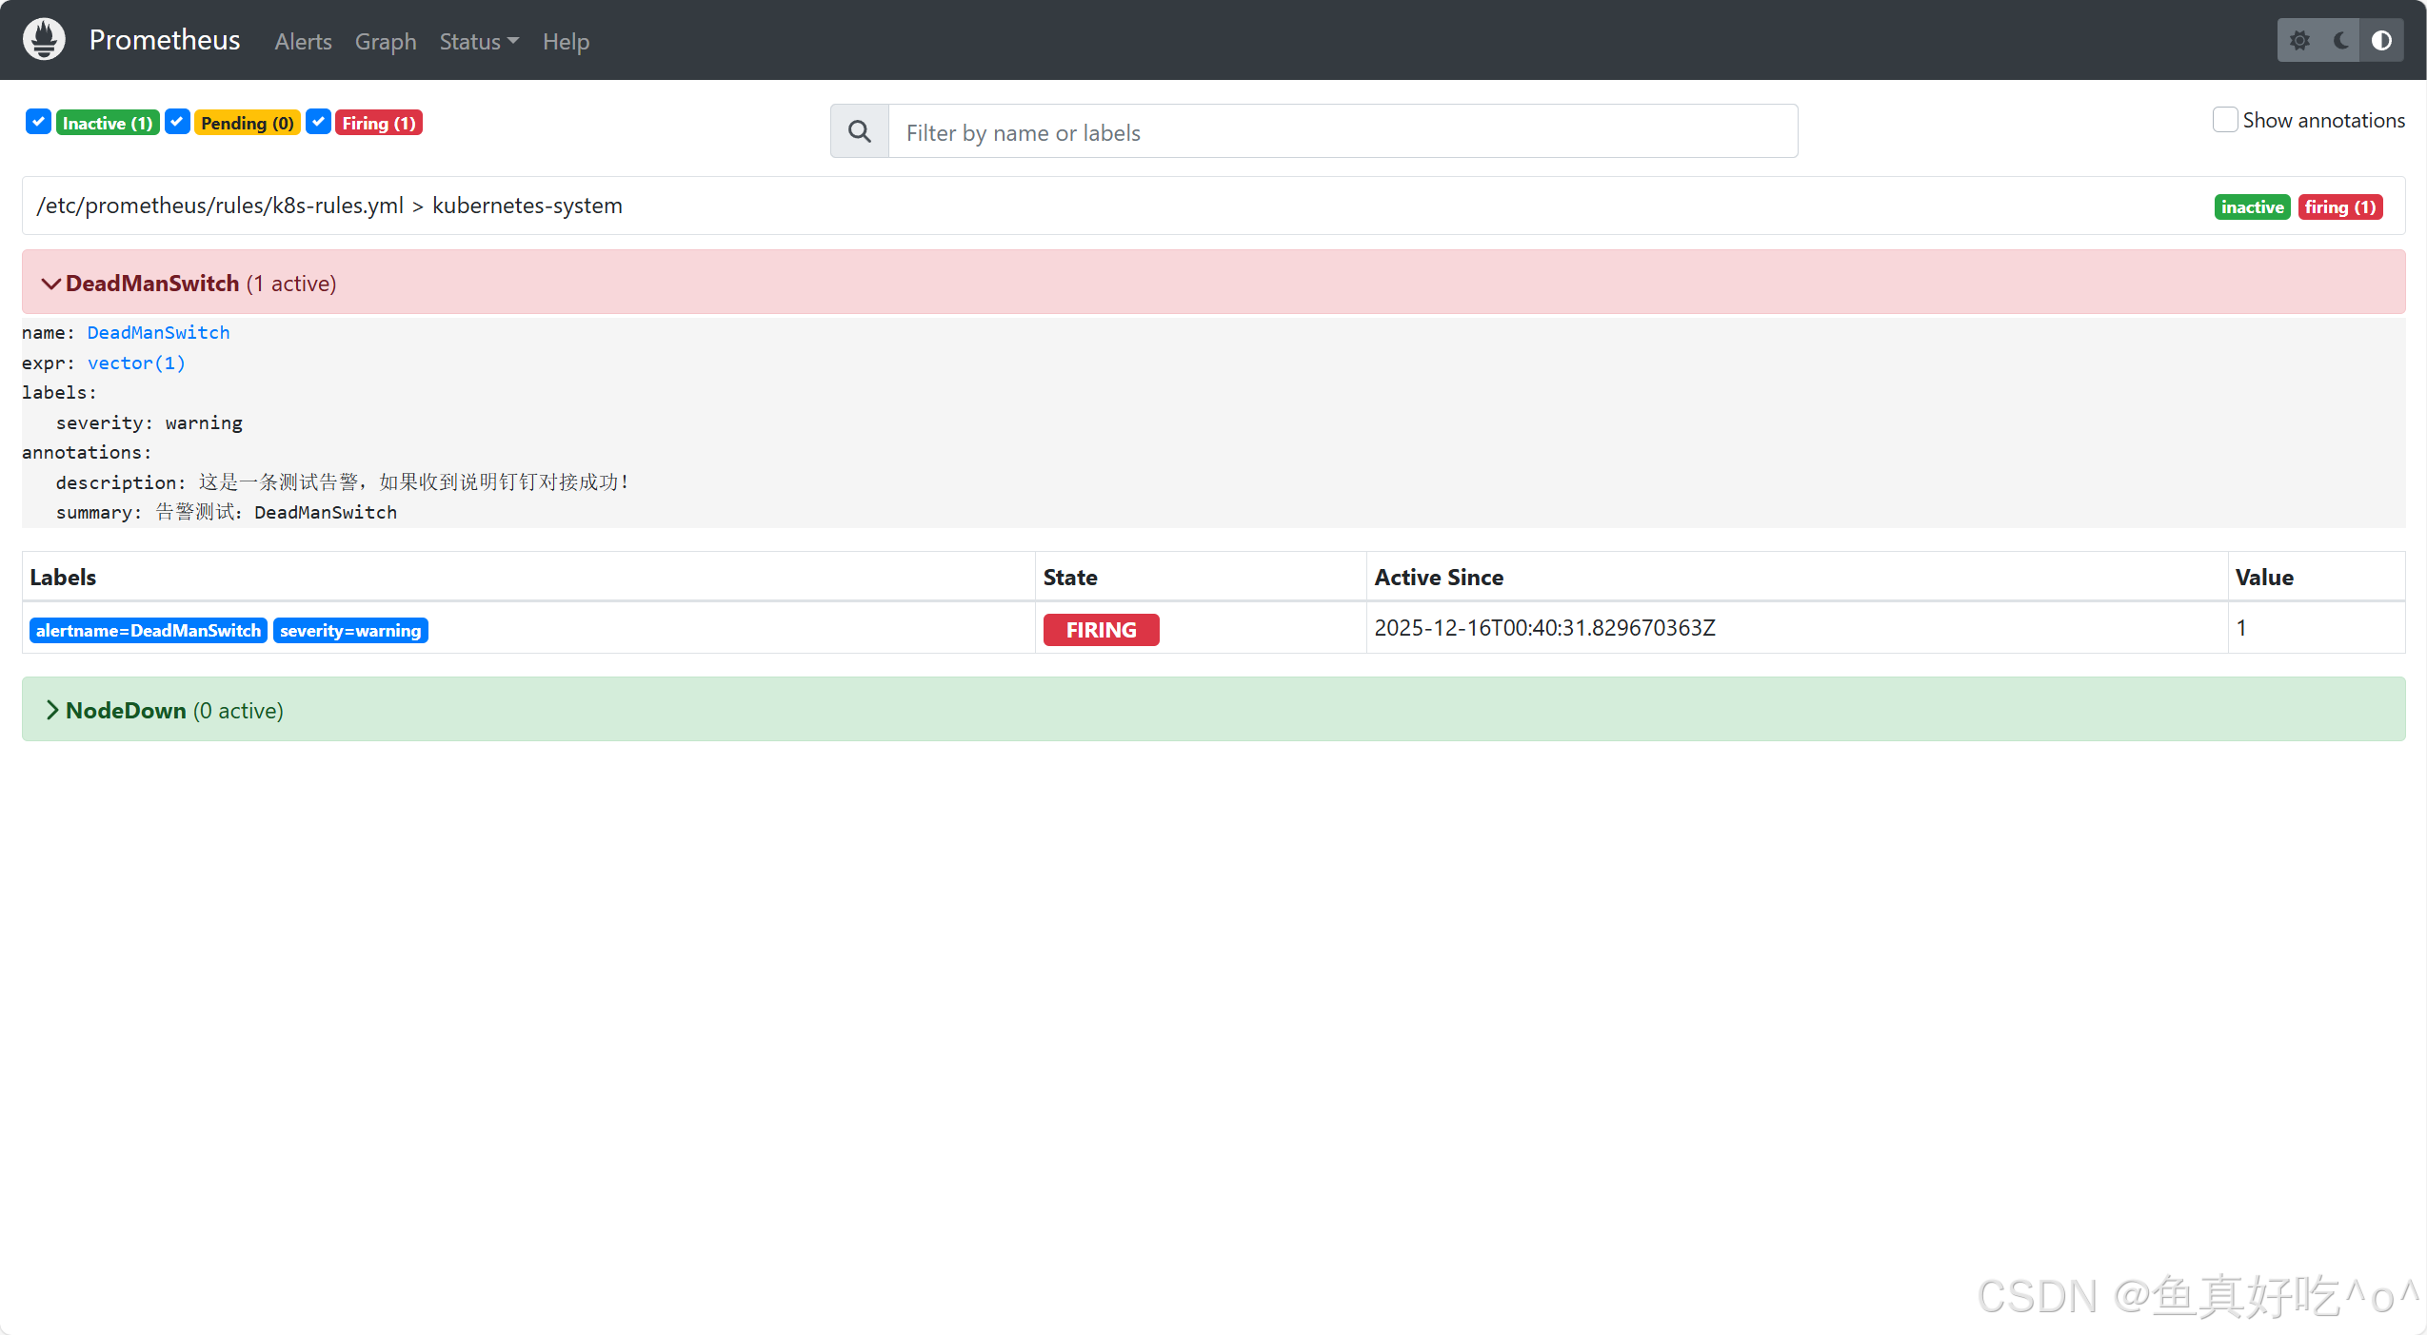The width and height of the screenshot is (2427, 1335).
Task: Click the red firing (1) group badge
Action: pos(2339,207)
